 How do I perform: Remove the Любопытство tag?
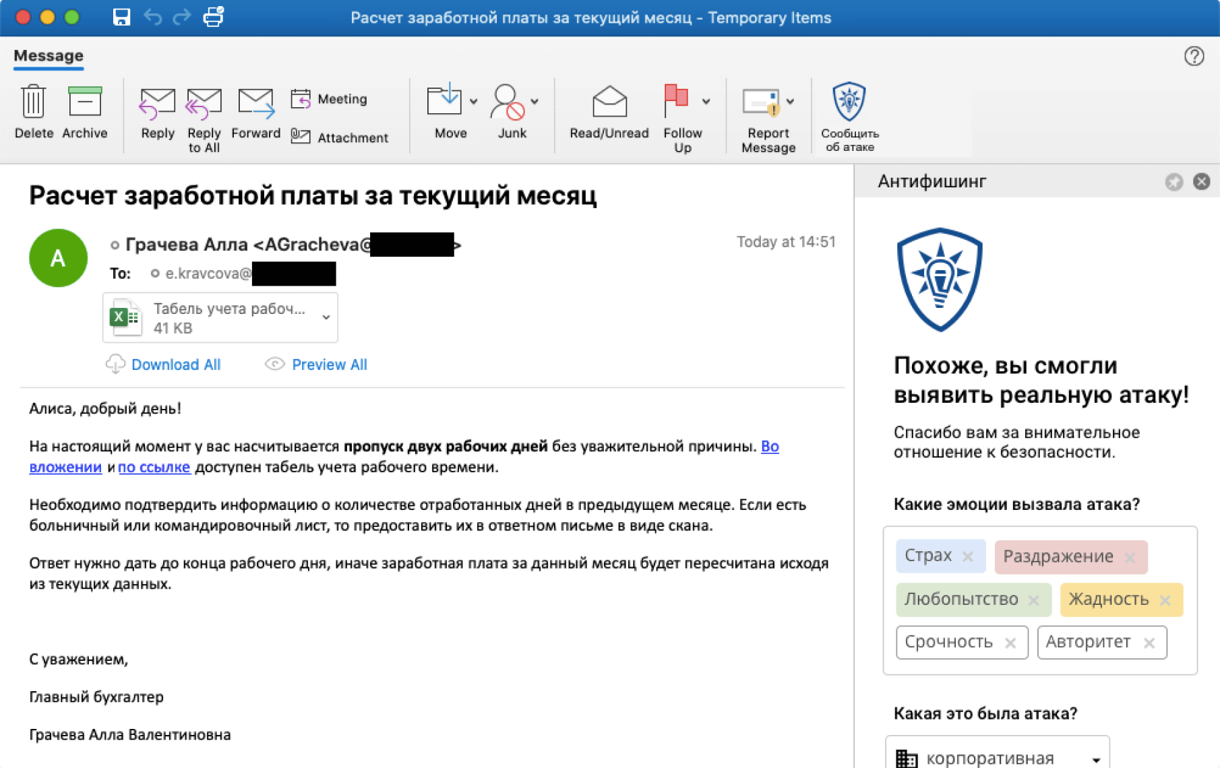point(1033,600)
